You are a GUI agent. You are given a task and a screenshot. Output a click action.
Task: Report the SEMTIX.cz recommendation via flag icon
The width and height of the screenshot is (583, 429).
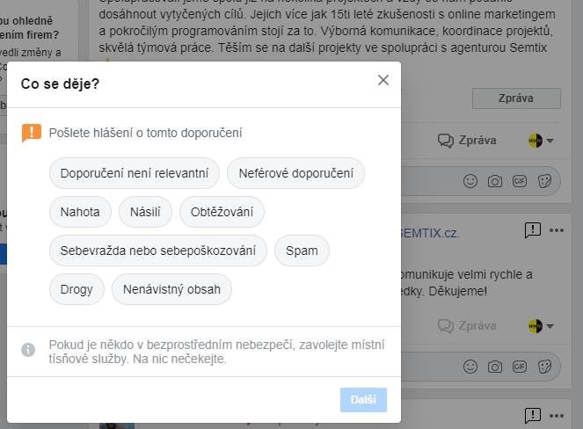532,230
